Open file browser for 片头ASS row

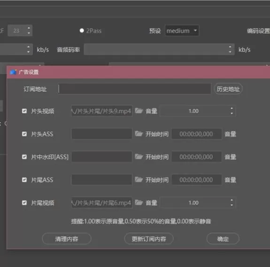pyautogui.click(x=139, y=134)
